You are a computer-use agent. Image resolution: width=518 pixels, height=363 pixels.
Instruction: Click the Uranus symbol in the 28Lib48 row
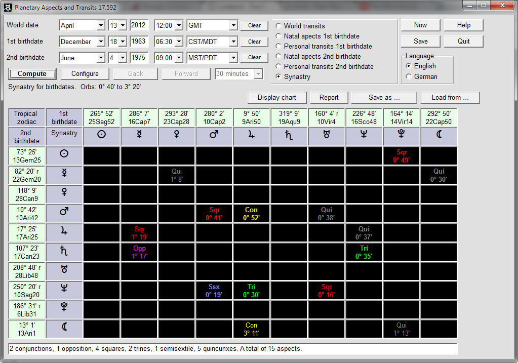(x=64, y=269)
